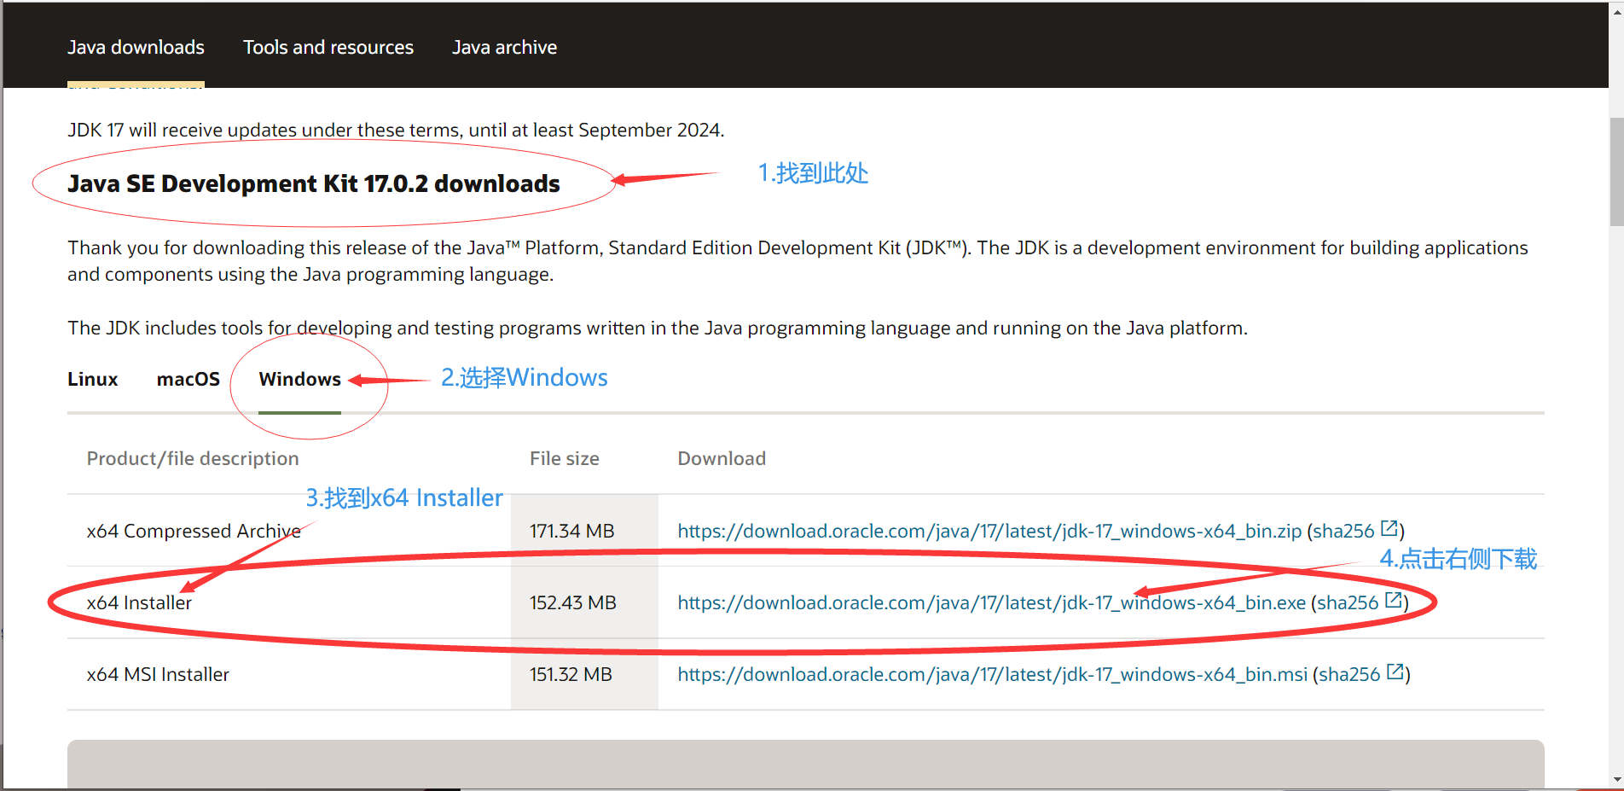The width and height of the screenshot is (1624, 791).
Task: Click the 151.32 MB file size
Action: click(x=571, y=674)
